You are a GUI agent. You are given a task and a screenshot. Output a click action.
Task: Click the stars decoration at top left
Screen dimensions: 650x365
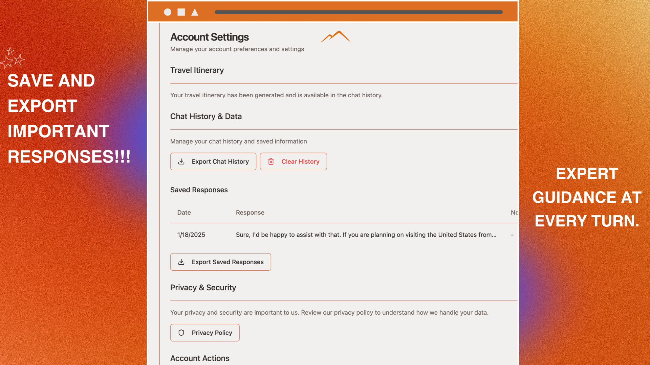13,58
